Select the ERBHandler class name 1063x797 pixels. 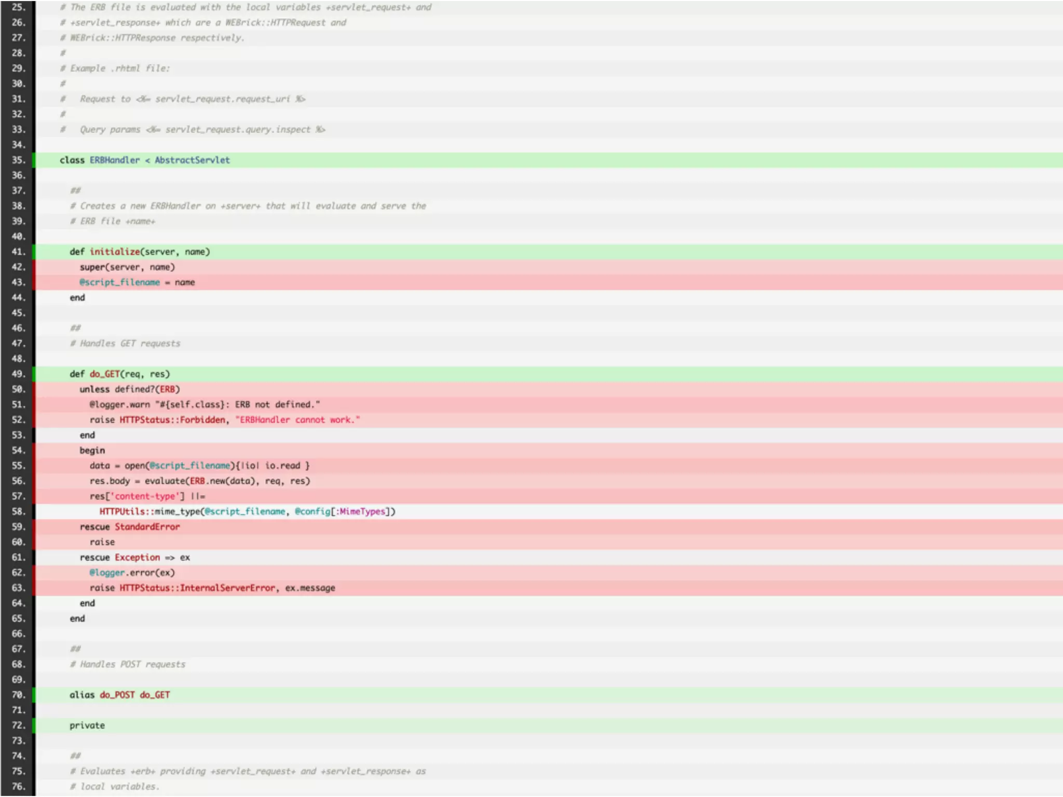(115, 160)
